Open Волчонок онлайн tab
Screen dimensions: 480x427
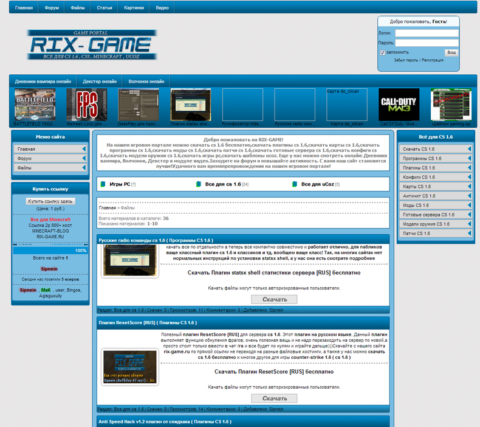coord(146,82)
